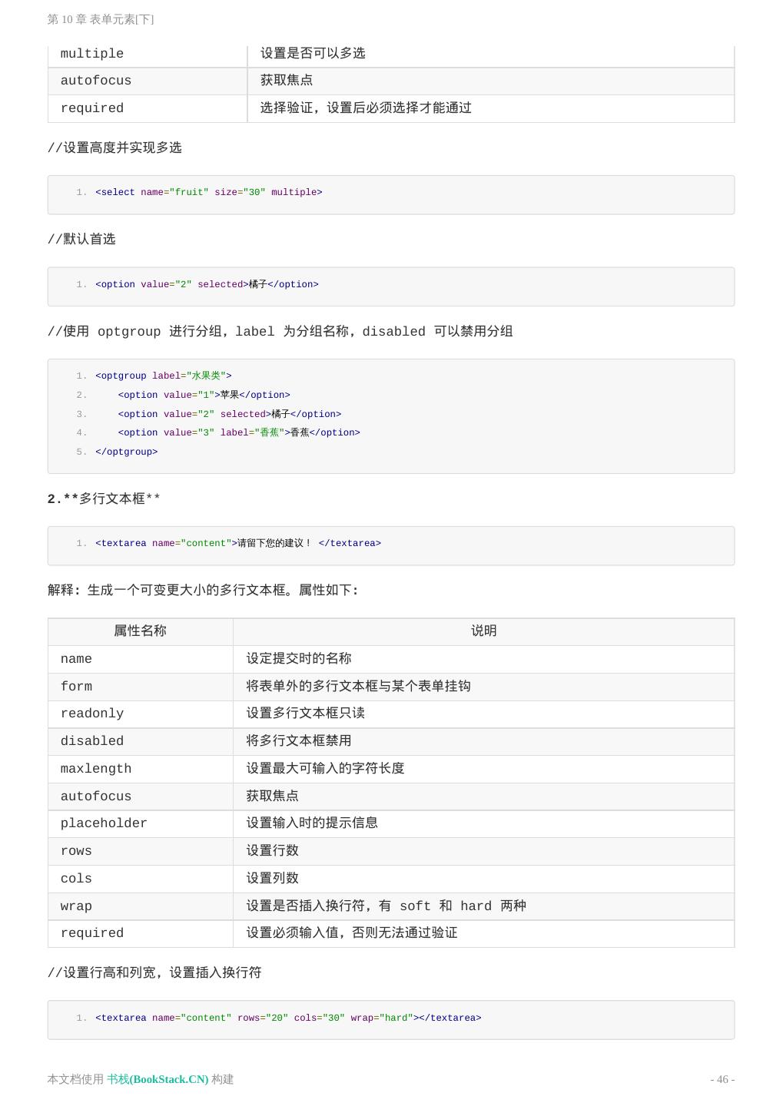Click the chapter header 第 10 章 表单元素[下]
This screenshot has height=1106, width=783.
point(101,19)
